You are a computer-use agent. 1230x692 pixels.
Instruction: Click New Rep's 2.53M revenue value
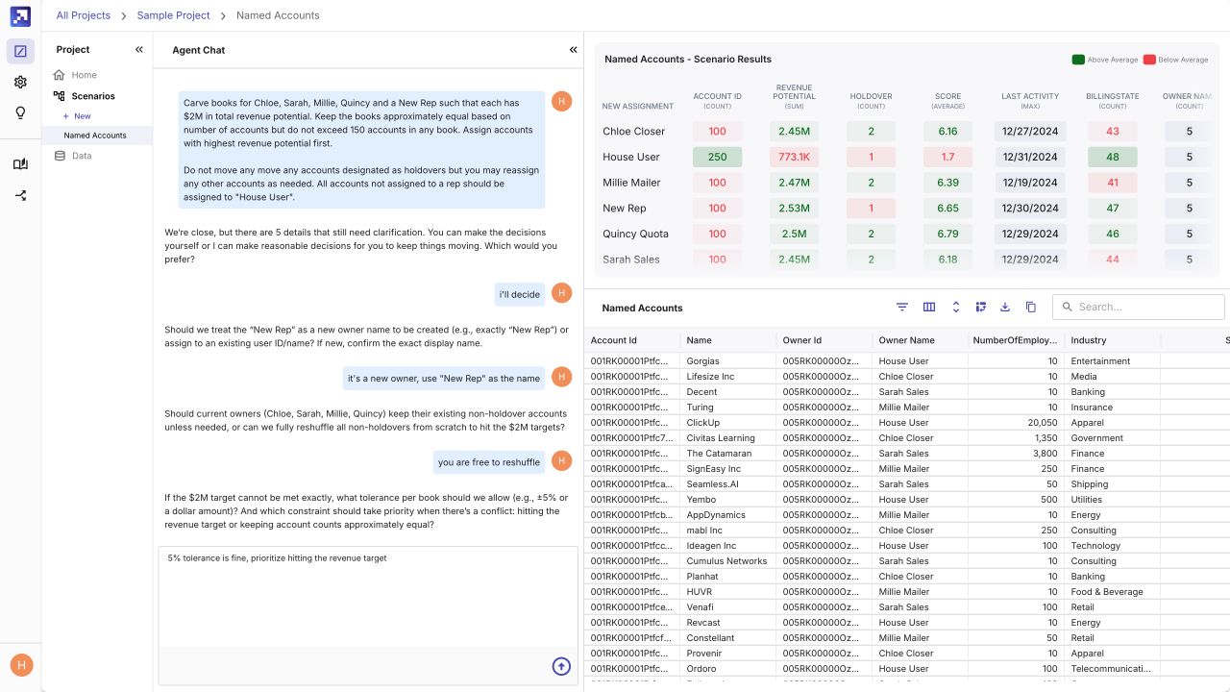click(x=794, y=208)
